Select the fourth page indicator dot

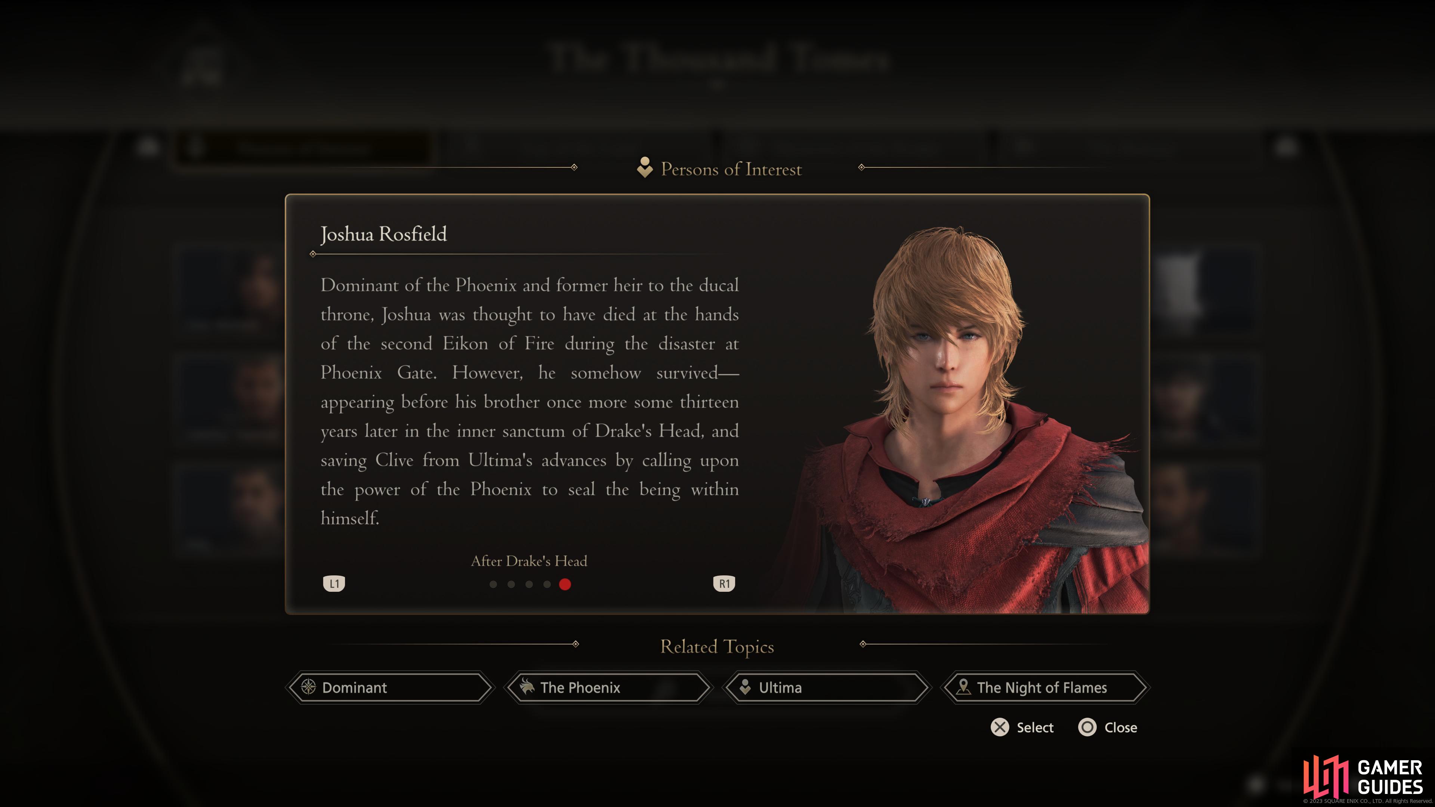click(547, 584)
